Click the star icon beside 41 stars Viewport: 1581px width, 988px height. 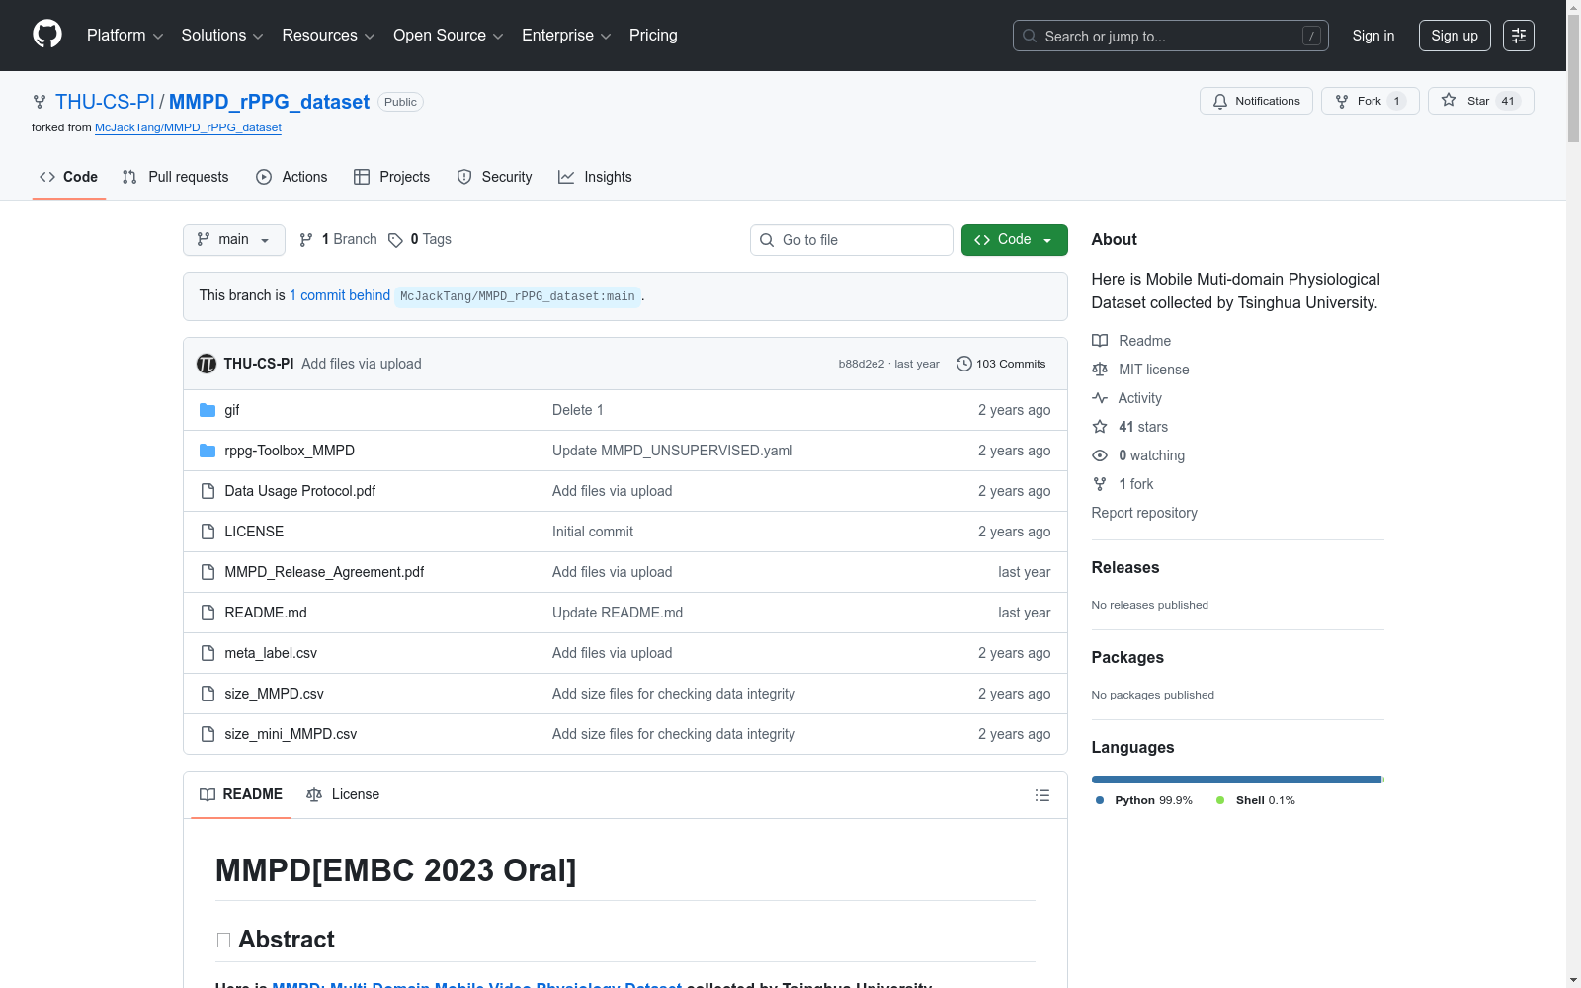point(1100,427)
